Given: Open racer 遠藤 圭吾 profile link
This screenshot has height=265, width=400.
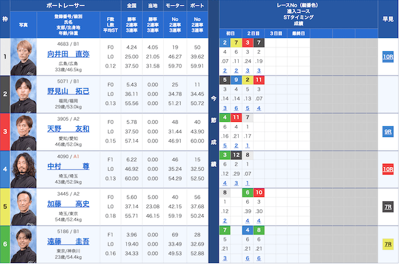Looking at the screenshot, I should (x=68, y=241).
